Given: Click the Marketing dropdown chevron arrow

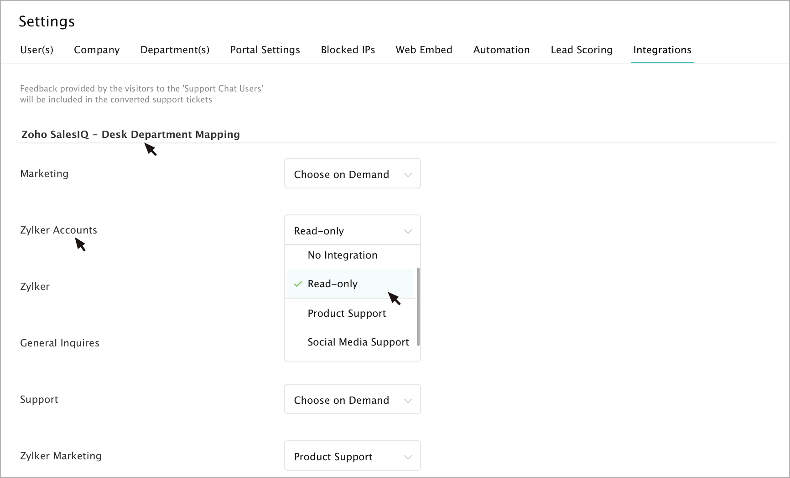Looking at the screenshot, I should (408, 175).
